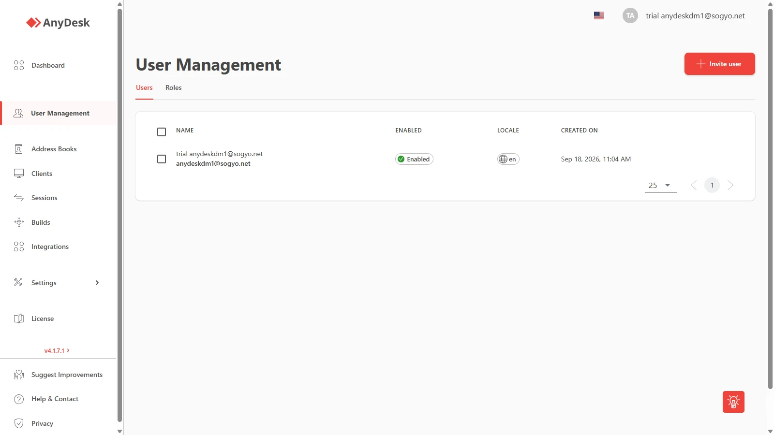Click the red lightbulb feedback button

[x=733, y=402]
